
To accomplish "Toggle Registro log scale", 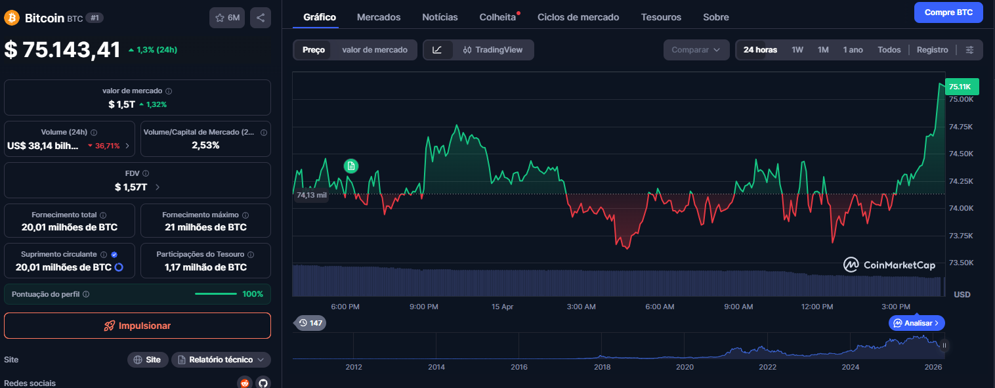I will click(933, 50).
